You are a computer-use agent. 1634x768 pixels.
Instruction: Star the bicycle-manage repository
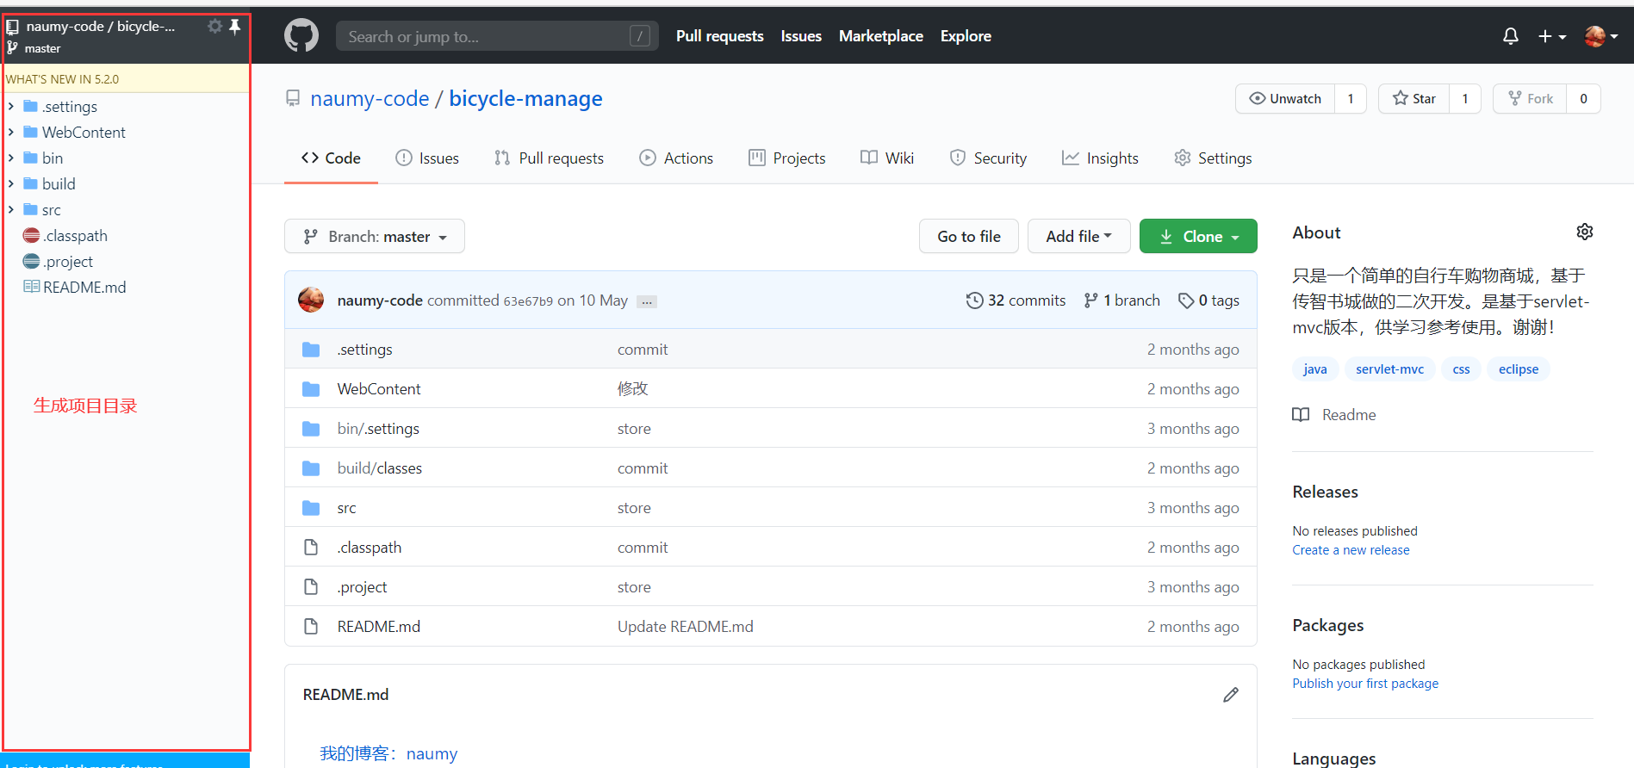click(x=1414, y=99)
